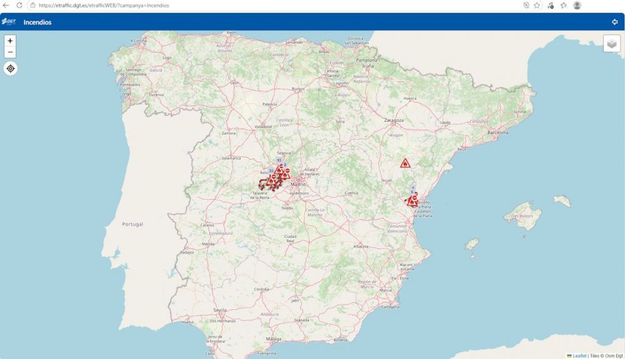Open browser media control icon
Screen dimensions: 625x359
pos(551,5)
